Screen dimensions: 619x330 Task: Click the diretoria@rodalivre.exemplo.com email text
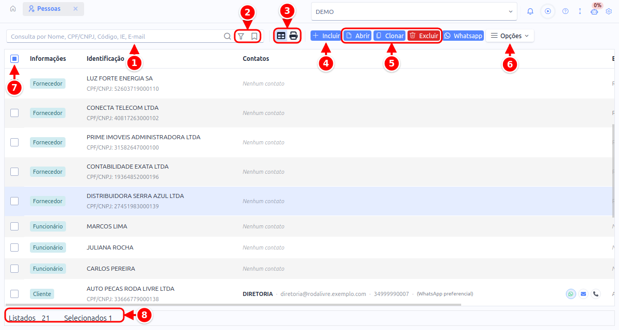pos(323,294)
